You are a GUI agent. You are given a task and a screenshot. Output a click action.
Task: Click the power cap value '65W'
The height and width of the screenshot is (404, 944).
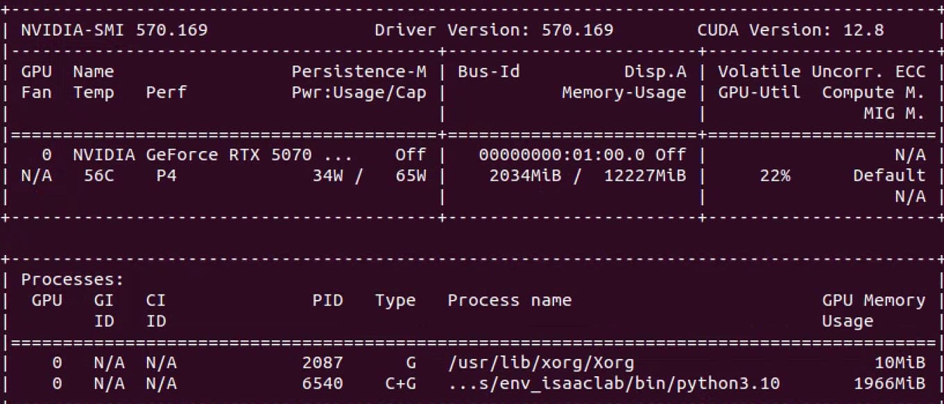411,175
